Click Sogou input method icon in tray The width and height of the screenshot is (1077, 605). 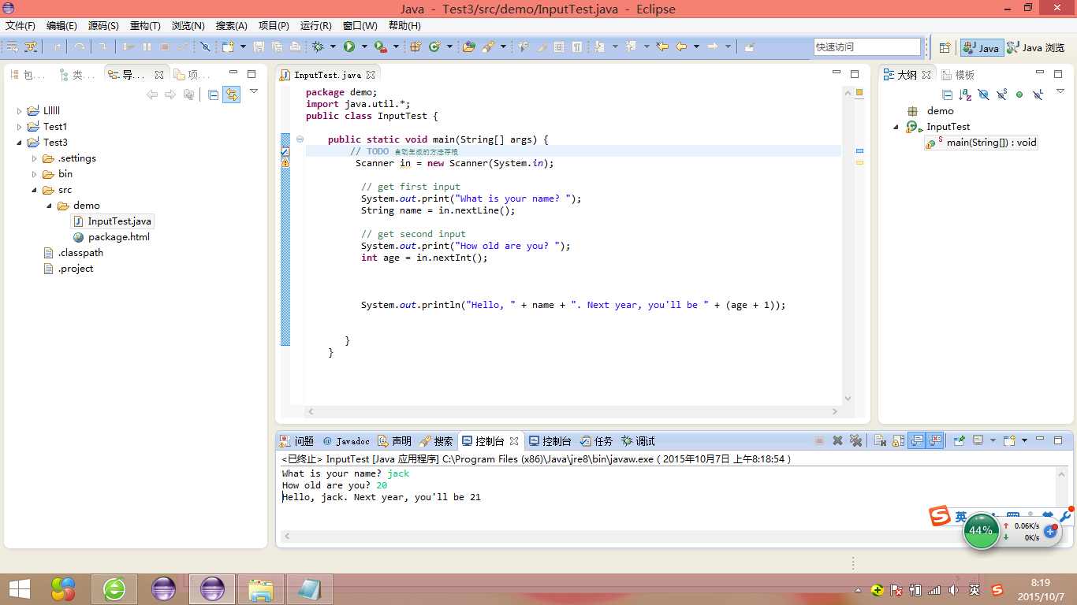pyautogui.click(x=997, y=589)
